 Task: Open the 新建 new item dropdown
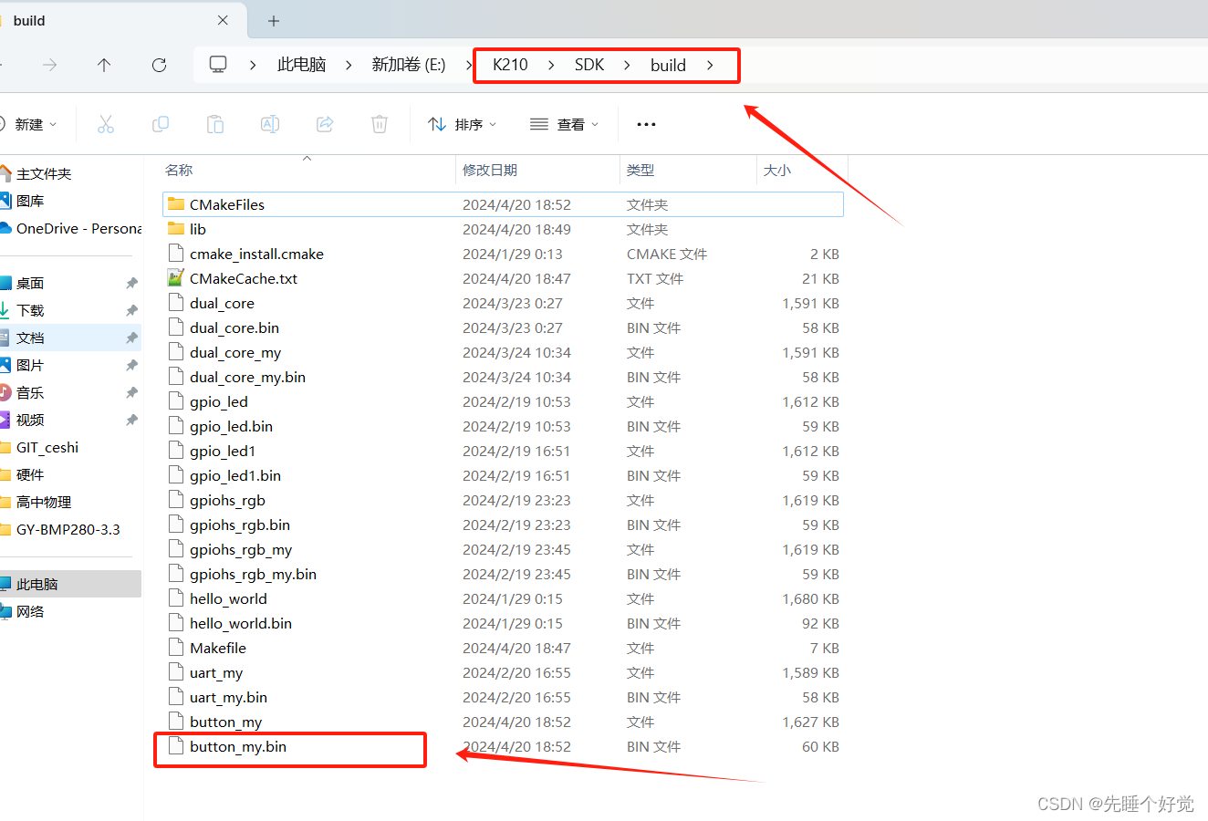tap(30, 124)
